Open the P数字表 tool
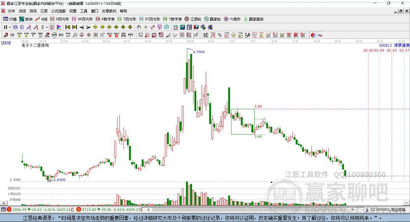 (x=105, y=19)
